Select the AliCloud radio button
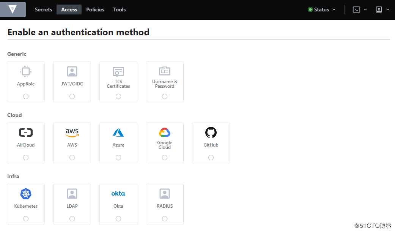The height and width of the screenshot is (232, 395). (x=26, y=158)
